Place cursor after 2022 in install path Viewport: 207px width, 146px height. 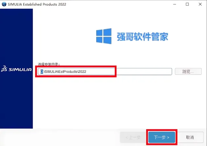pyautogui.click(x=86, y=72)
